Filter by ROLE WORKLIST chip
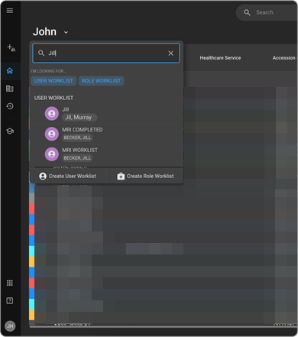Viewport: 298px width, 337px height. [x=101, y=81]
